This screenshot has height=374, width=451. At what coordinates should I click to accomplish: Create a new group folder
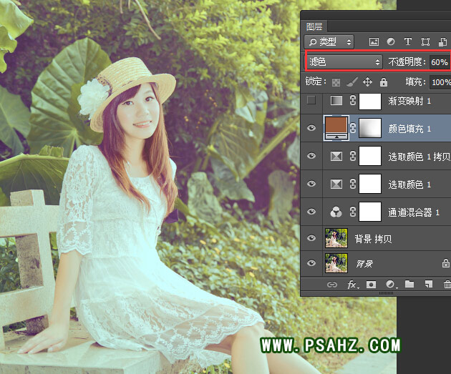(409, 285)
